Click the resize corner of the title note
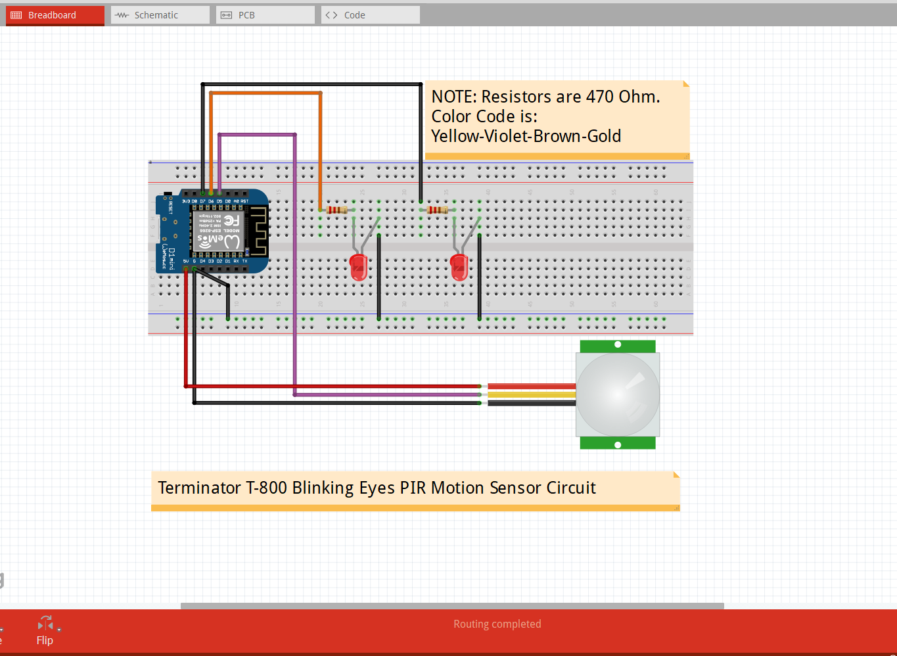Screen dimensions: 897x656 tap(677, 508)
